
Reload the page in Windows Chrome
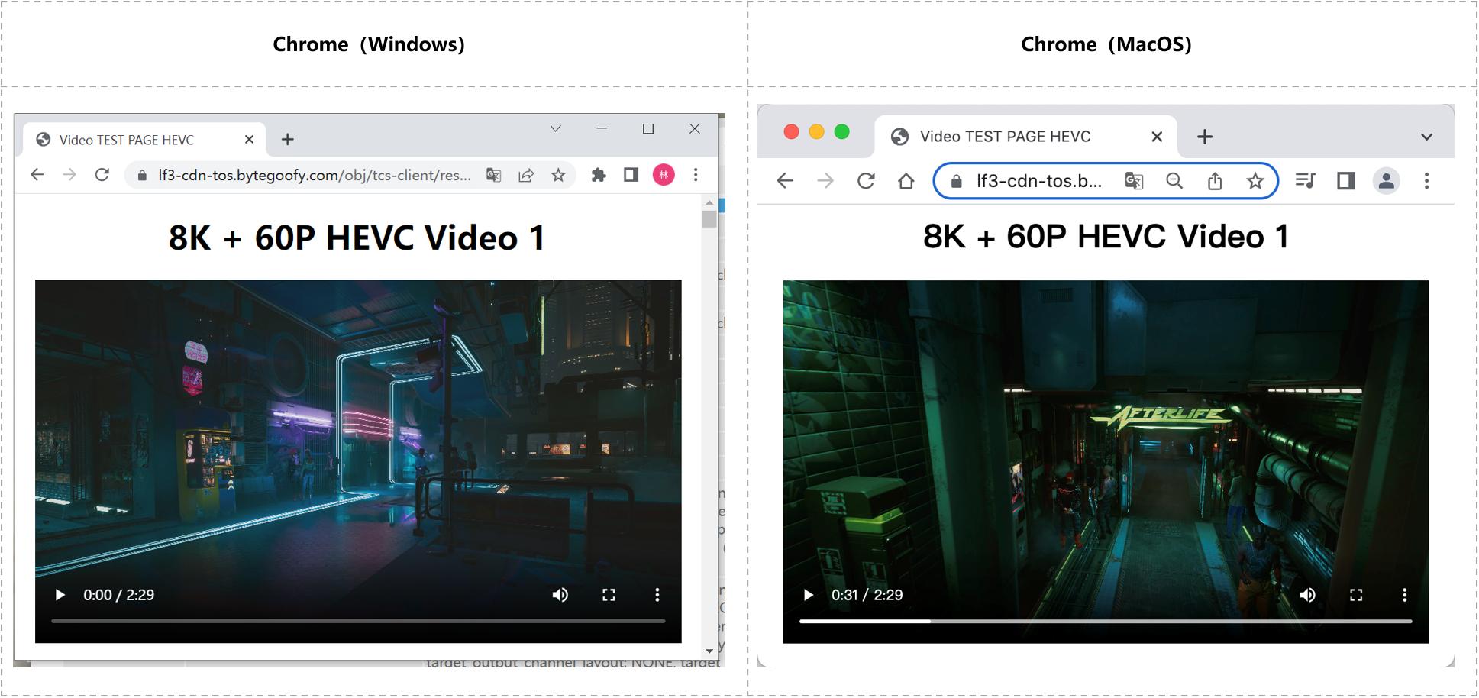102,175
